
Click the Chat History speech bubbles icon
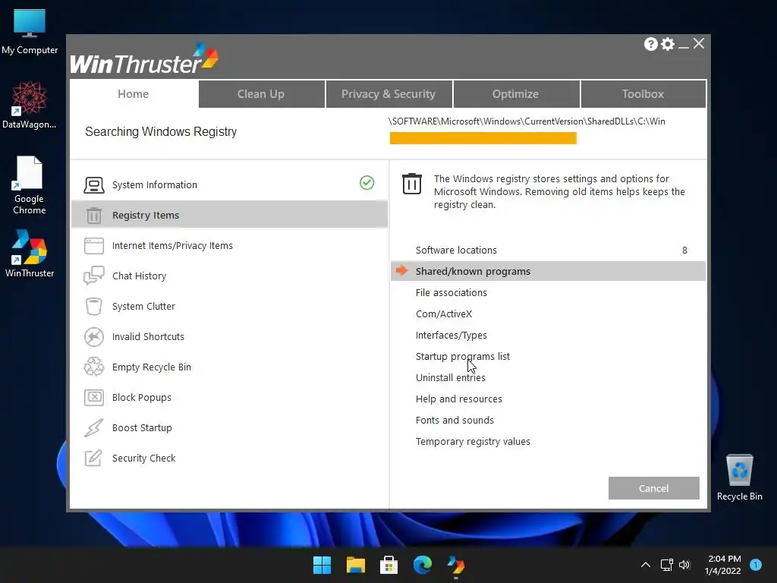[x=93, y=276]
